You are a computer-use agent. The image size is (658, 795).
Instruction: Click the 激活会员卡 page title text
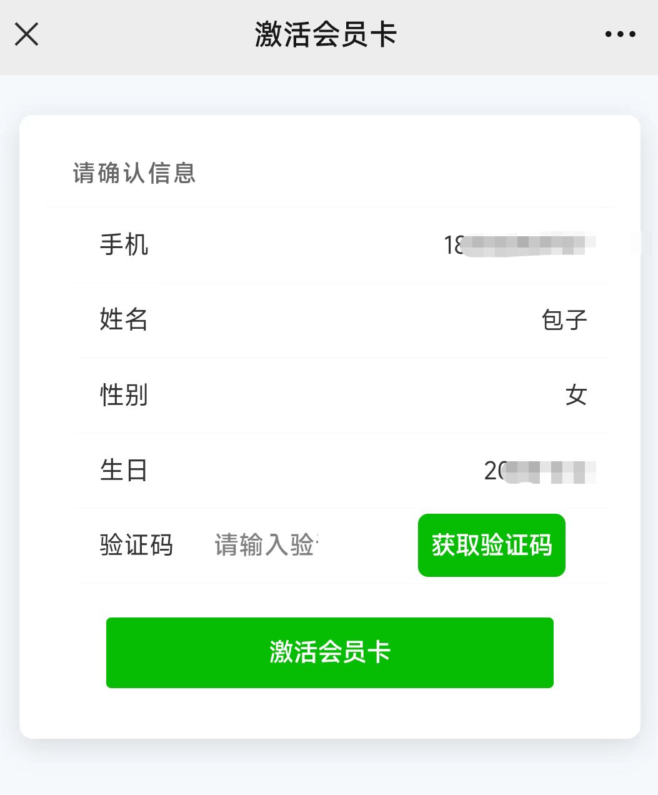(326, 34)
